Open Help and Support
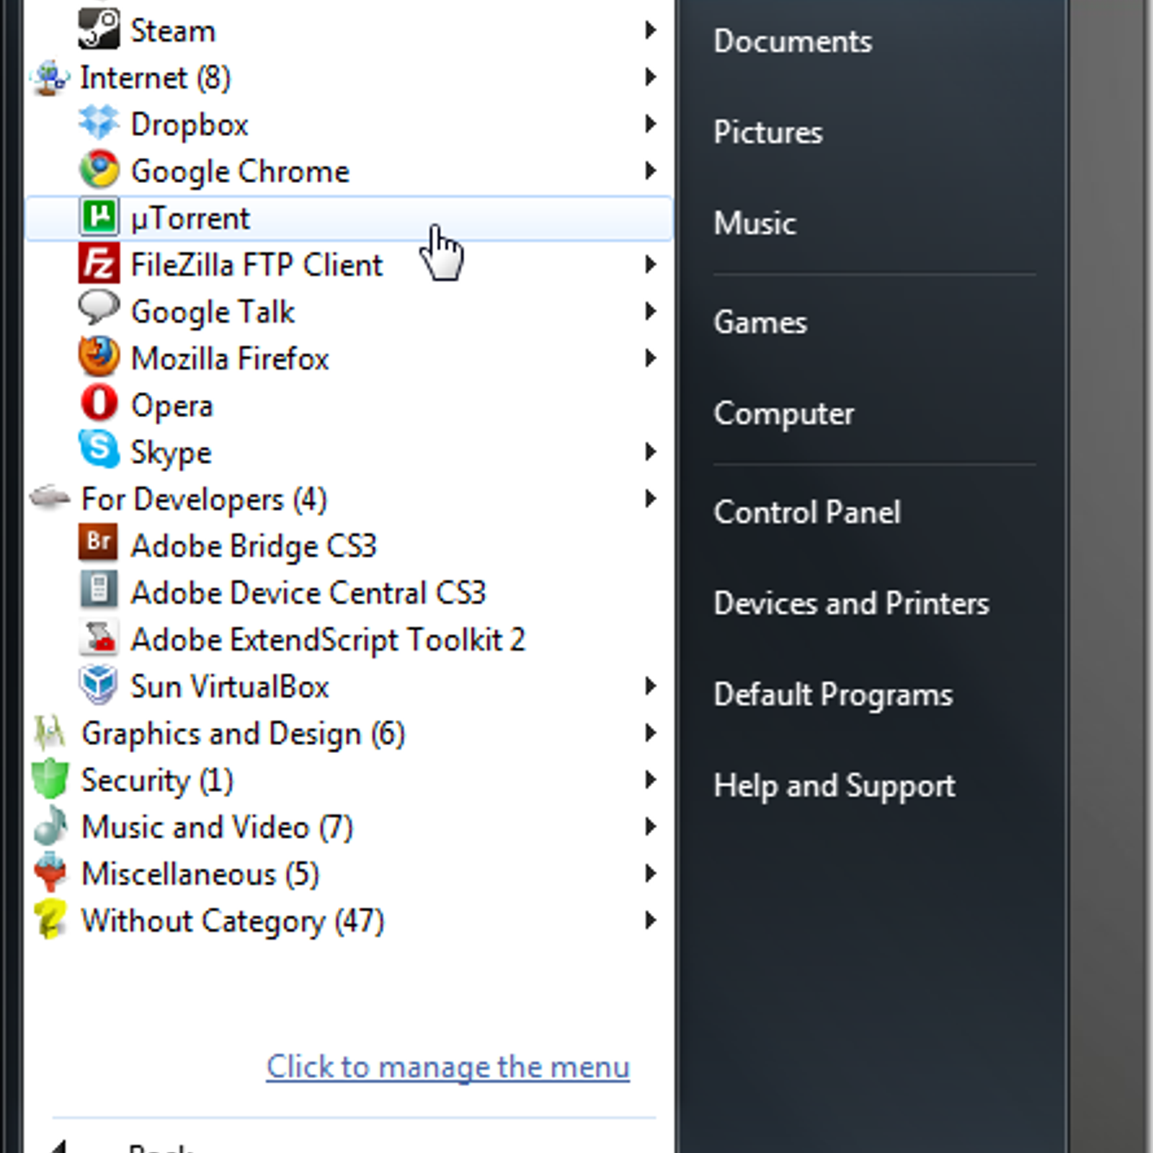Viewport: 1153px width, 1153px height. tap(834, 786)
